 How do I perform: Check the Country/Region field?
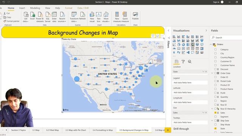[x=216, y=57]
